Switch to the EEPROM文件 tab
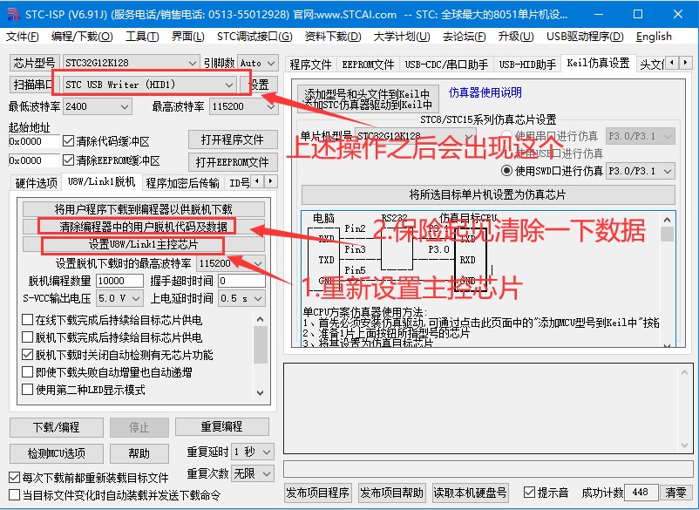Viewport: 699px width, 510px height. click(368, 65)
